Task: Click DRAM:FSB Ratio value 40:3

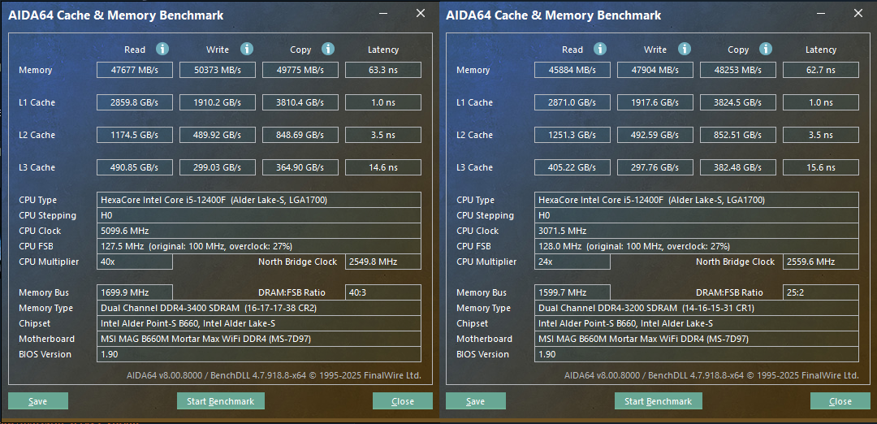Action: 383,292
